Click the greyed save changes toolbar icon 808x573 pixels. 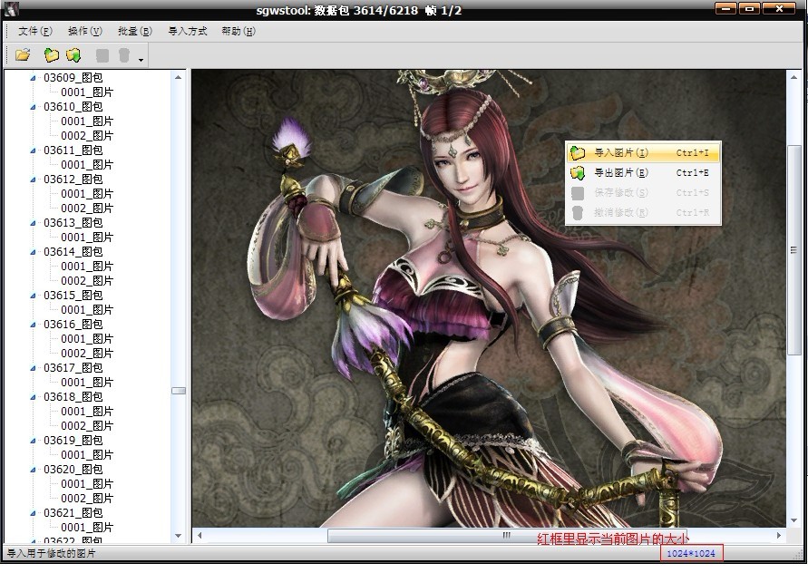102,55
